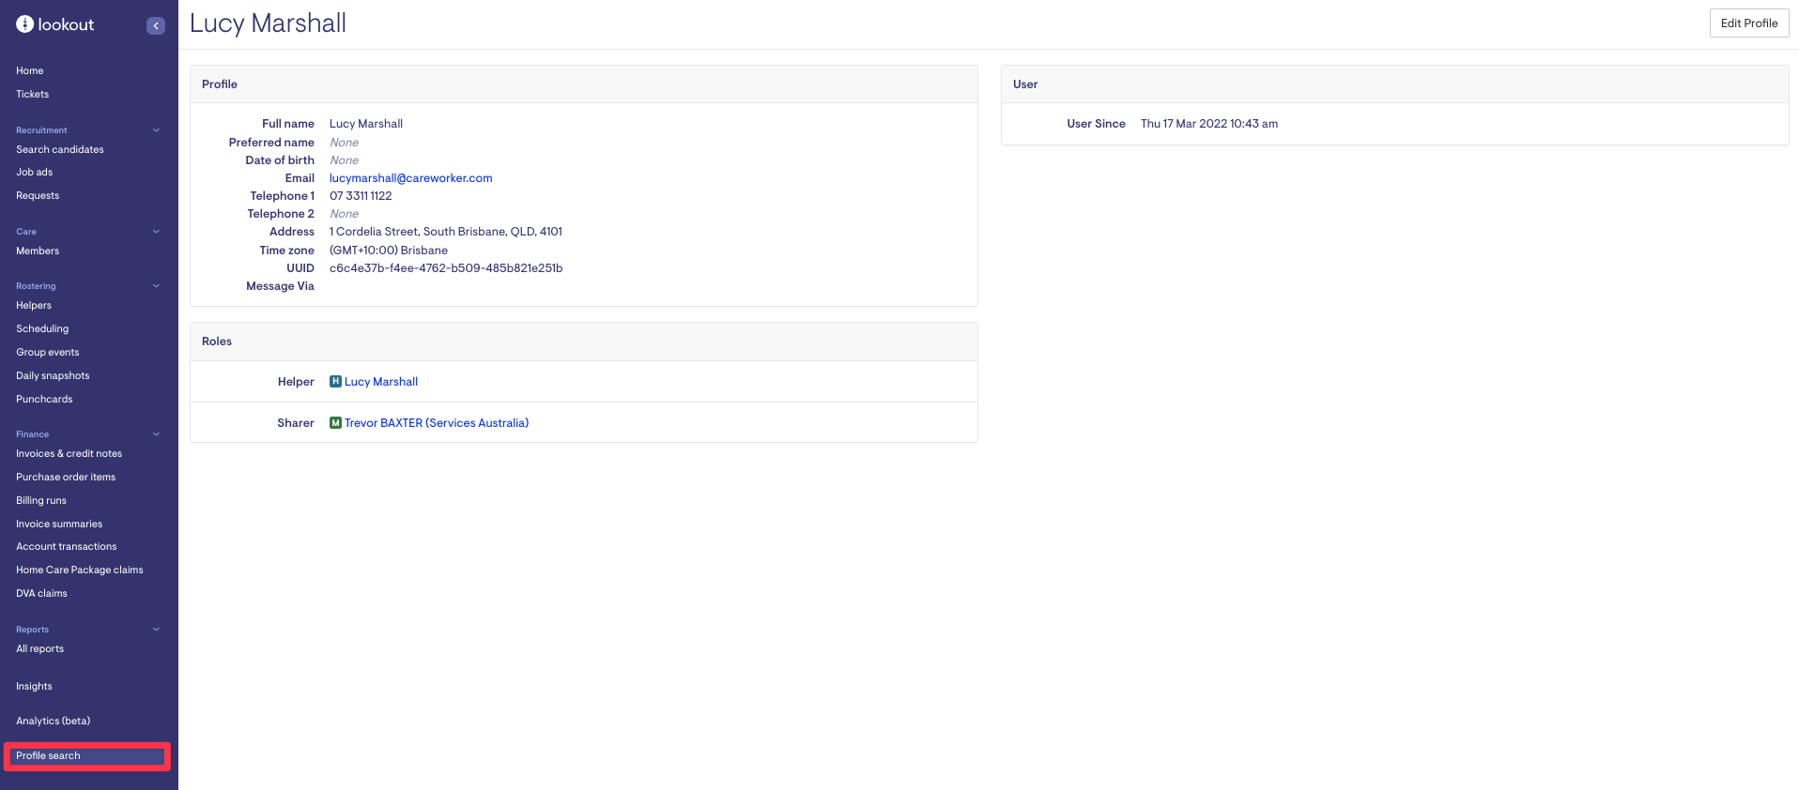Screen dimensions: 1799x790
Task: Select Invoices & credit notes
Action: (x=69, y=454)
